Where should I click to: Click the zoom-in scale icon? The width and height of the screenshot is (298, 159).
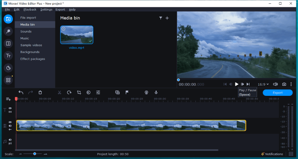[x=45, y=154]
